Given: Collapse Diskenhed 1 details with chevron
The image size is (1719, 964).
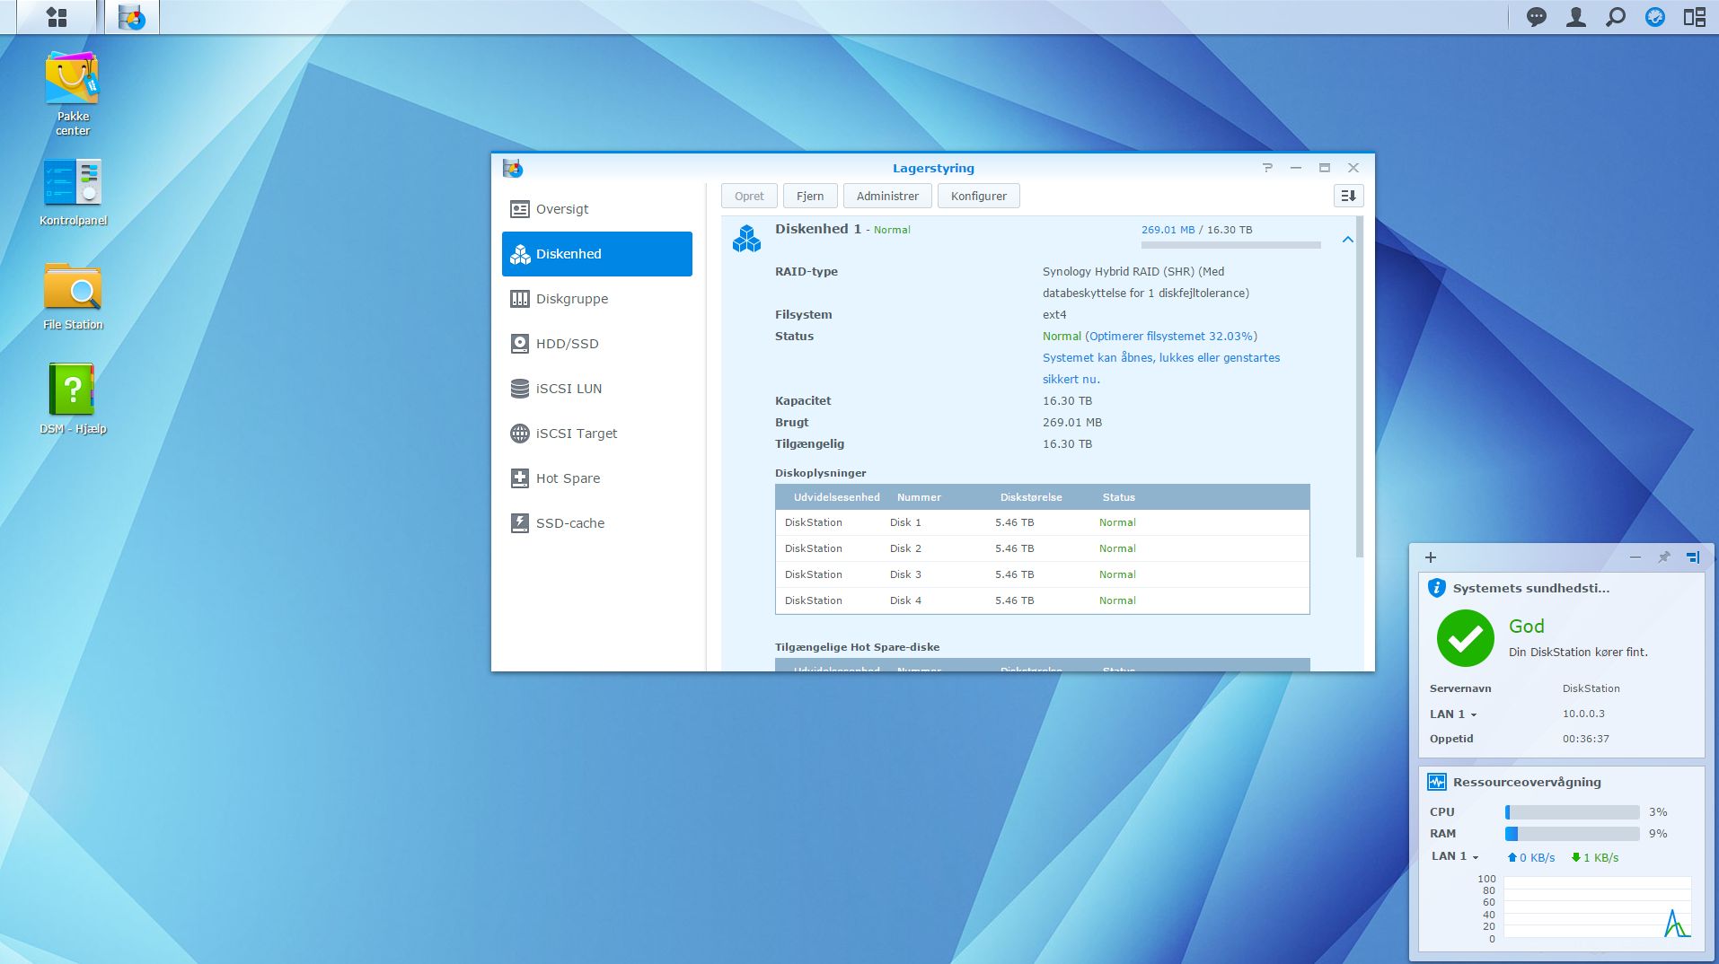Looking at the screenshot, I should coord(1347,240).
